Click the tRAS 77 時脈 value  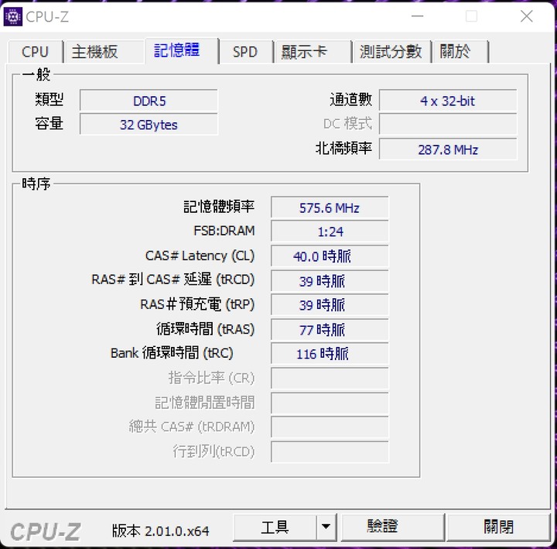330,330
